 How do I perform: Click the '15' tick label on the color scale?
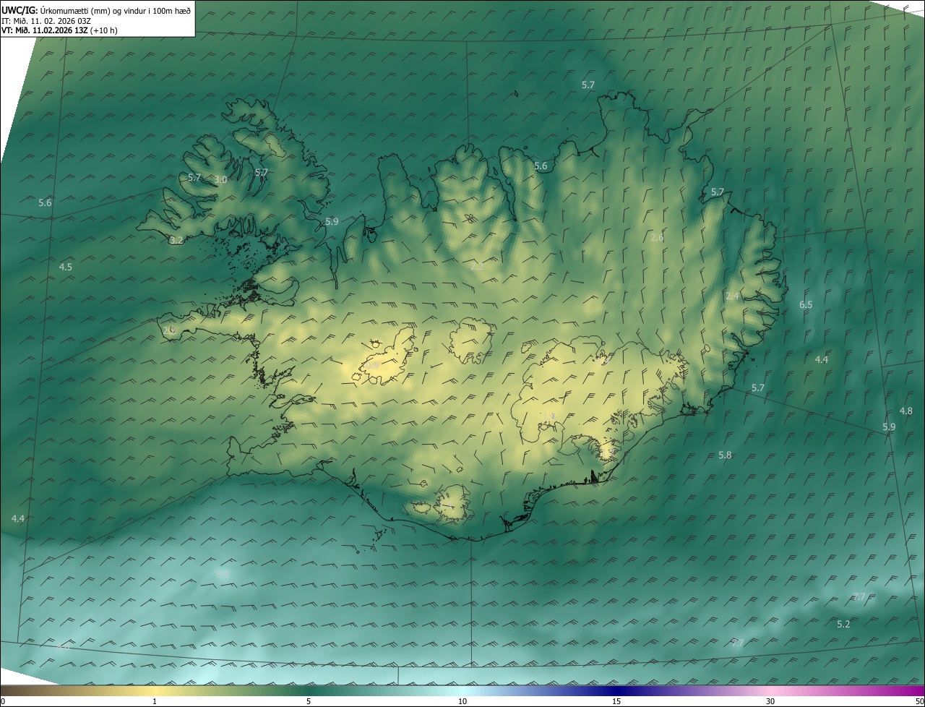click(616, 701)
